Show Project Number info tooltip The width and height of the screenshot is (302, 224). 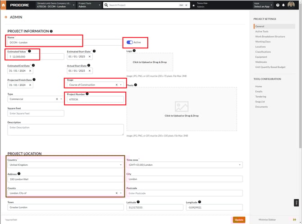(x=87, y=94)
